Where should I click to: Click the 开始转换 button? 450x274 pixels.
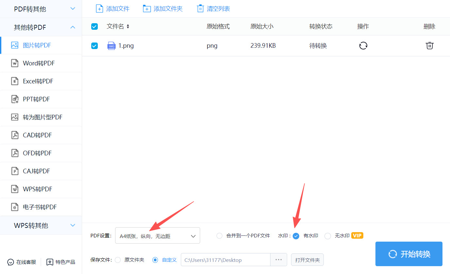point(409,254)
